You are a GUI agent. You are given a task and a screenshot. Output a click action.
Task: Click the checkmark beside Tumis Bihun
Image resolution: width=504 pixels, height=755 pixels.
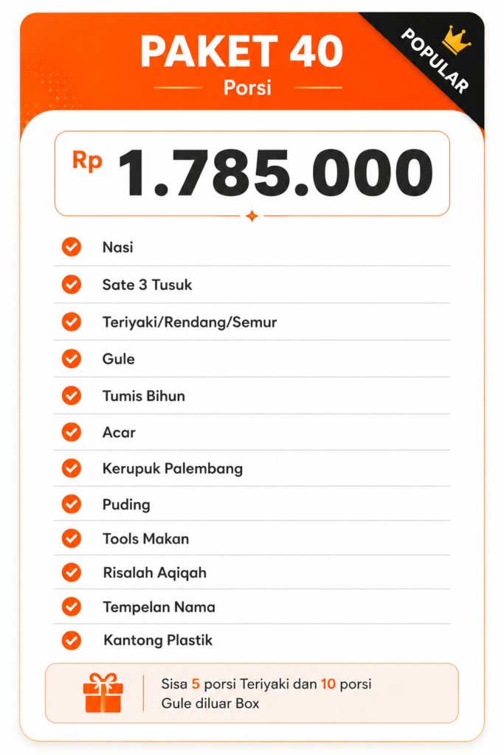tap(72, 395)
